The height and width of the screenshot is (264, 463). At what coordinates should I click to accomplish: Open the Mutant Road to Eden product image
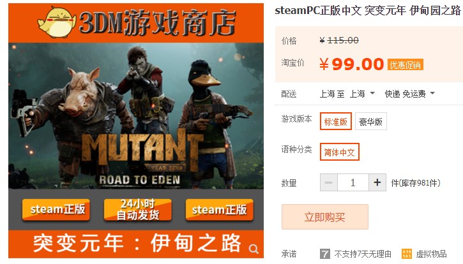(136, 116)
